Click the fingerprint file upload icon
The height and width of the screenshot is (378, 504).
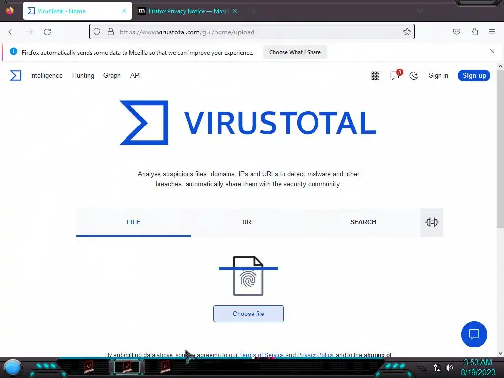248,276
